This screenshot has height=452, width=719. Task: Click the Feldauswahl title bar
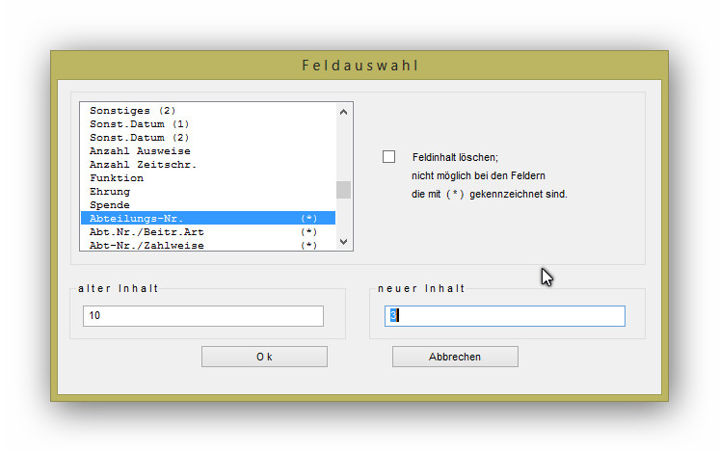click(359, 66)
